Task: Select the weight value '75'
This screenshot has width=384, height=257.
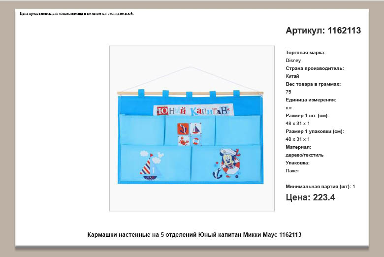Action: point(288,92)
